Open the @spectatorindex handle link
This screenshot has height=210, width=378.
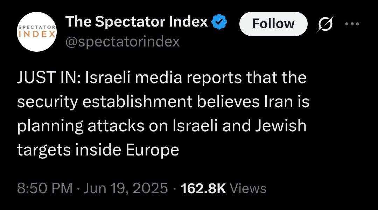pos(122,42)
